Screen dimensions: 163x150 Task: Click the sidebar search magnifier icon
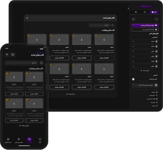pyautogui.click(x=156, y=19)
